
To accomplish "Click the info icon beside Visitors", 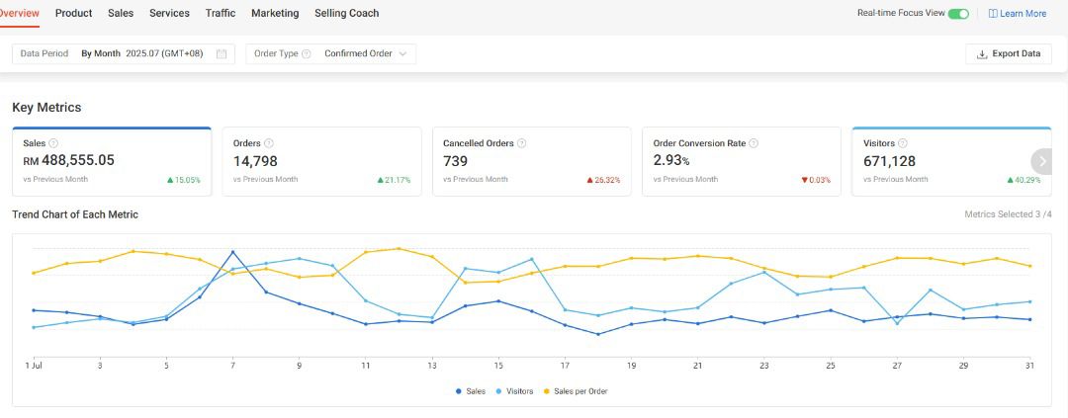I will click(x=903, y=143).
